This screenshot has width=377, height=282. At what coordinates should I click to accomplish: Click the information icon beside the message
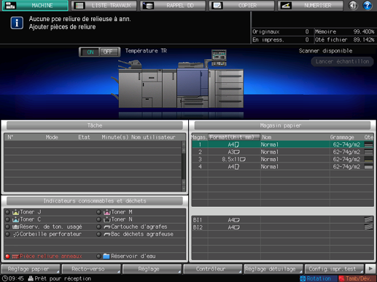[x=17, y=23]
